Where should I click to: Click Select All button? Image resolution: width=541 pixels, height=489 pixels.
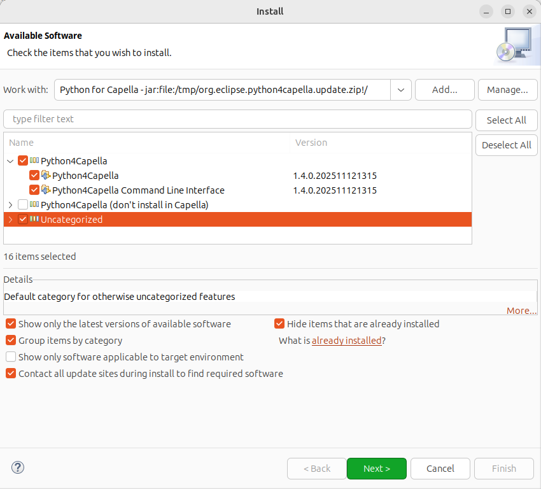click(x=506, y=120)
